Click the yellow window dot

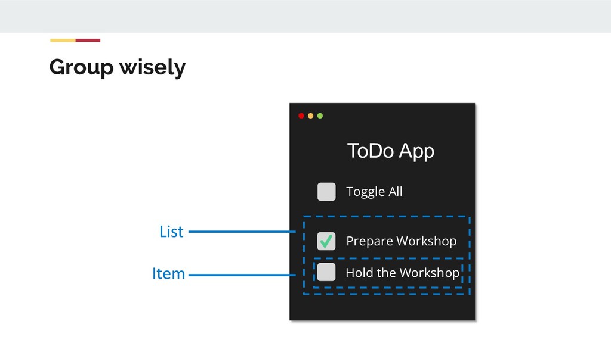[x=310, y=116]
